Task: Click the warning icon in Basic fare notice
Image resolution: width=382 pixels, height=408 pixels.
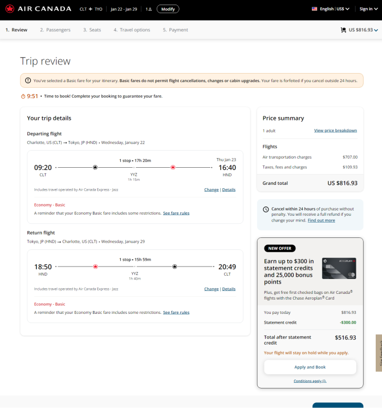Action: coord(28,80)
